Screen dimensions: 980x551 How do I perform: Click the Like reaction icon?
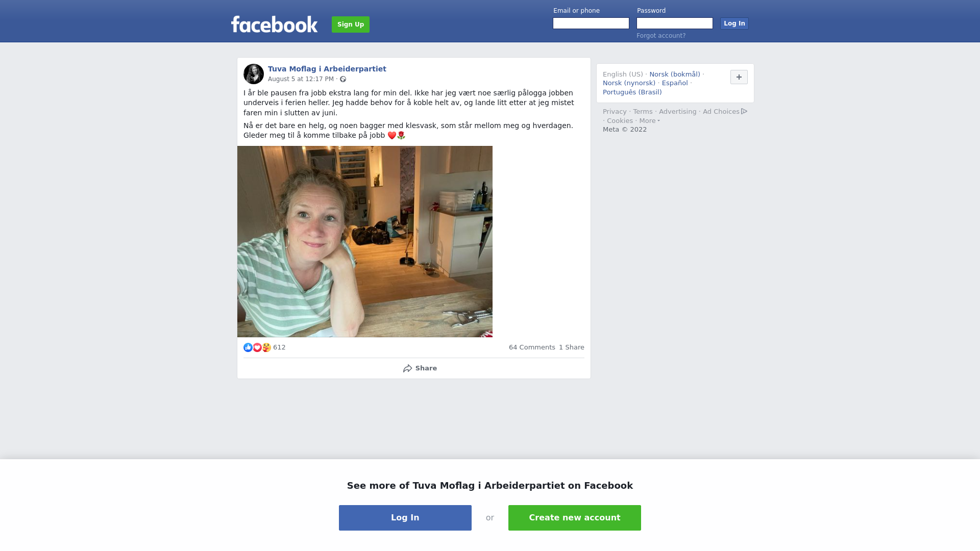[248, 347]
